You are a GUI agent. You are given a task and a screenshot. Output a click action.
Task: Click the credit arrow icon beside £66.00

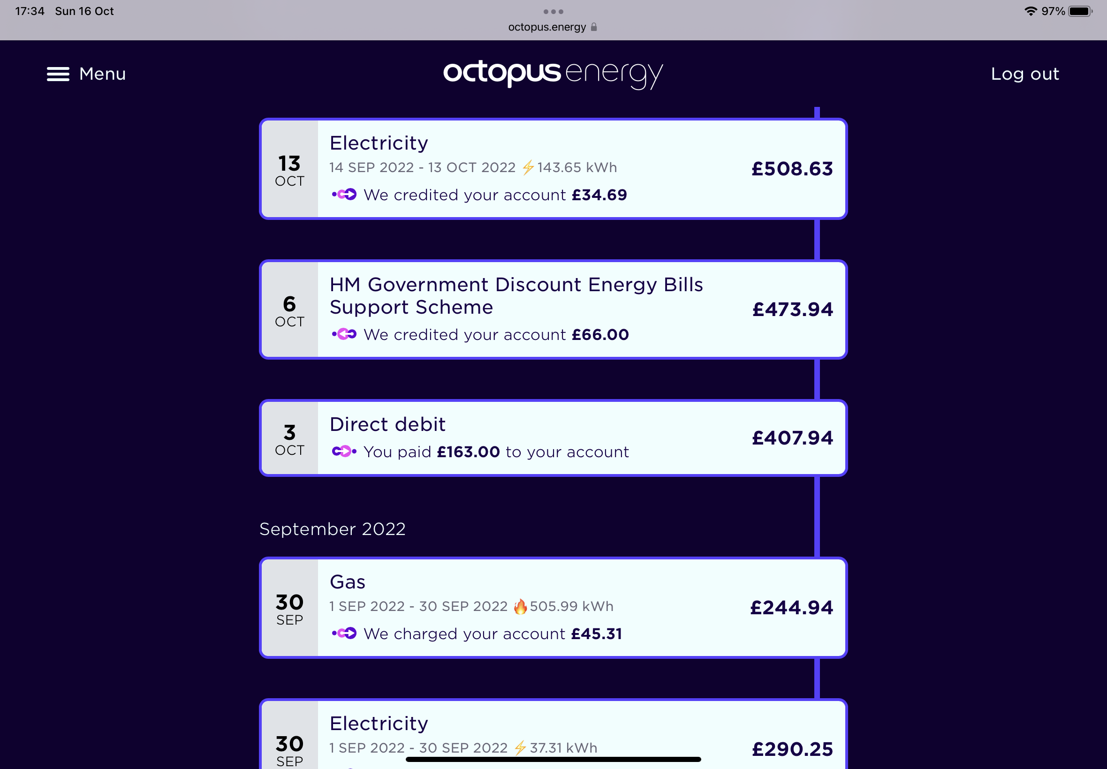(344, 334)
